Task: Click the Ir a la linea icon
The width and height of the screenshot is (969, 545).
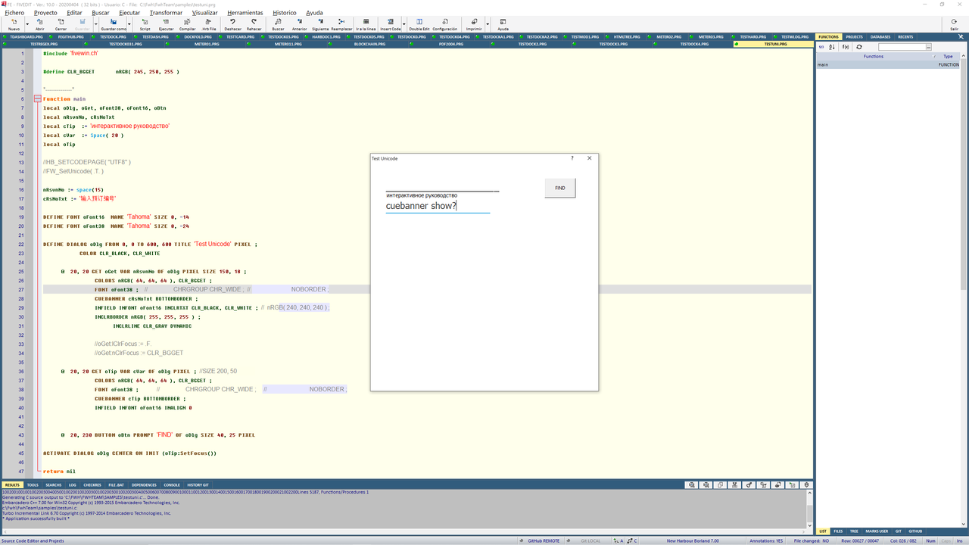Action: coord(366,23)
